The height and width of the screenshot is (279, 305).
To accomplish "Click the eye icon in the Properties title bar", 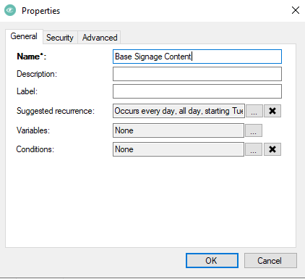I will click(x=10, y=10).
